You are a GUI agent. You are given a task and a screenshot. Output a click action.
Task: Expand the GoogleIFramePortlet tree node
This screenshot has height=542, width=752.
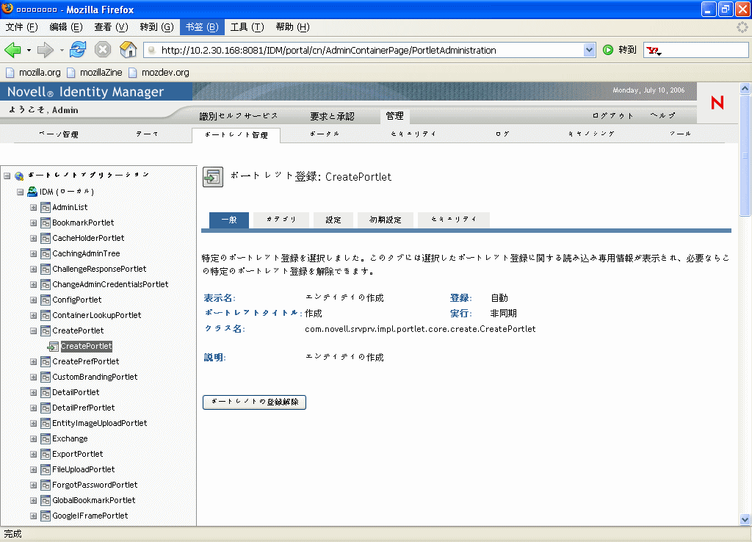[x=33, y=515]
